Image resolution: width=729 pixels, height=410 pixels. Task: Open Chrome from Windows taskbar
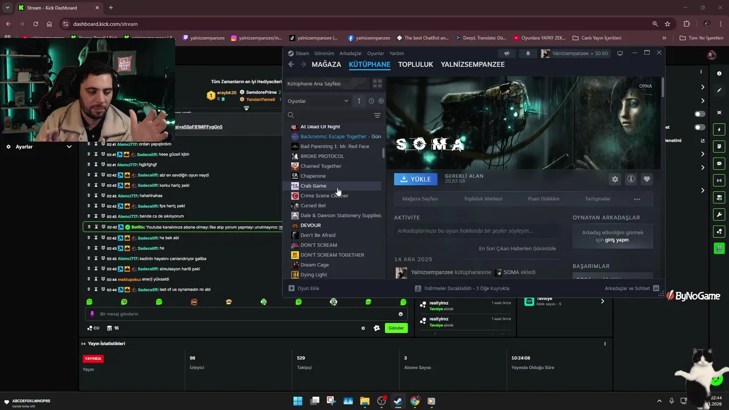(415, 401)
